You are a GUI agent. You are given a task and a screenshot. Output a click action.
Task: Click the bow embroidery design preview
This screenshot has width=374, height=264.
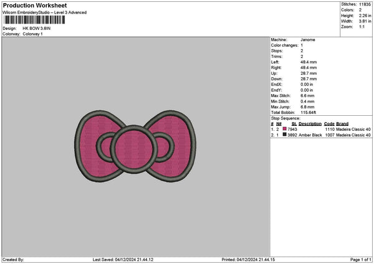(x=135, y=146)
